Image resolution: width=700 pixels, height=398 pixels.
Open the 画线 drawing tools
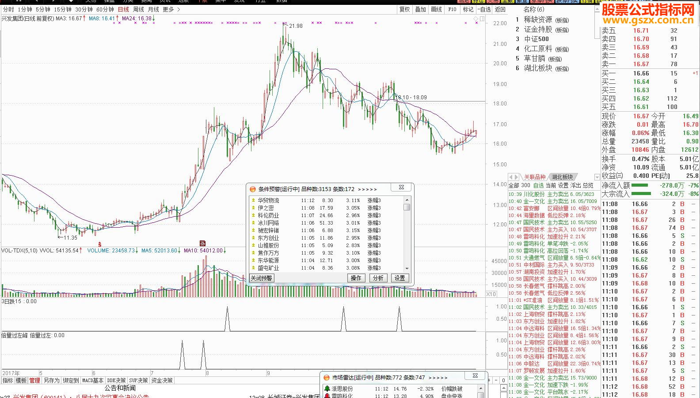click(x=436, y=9)
